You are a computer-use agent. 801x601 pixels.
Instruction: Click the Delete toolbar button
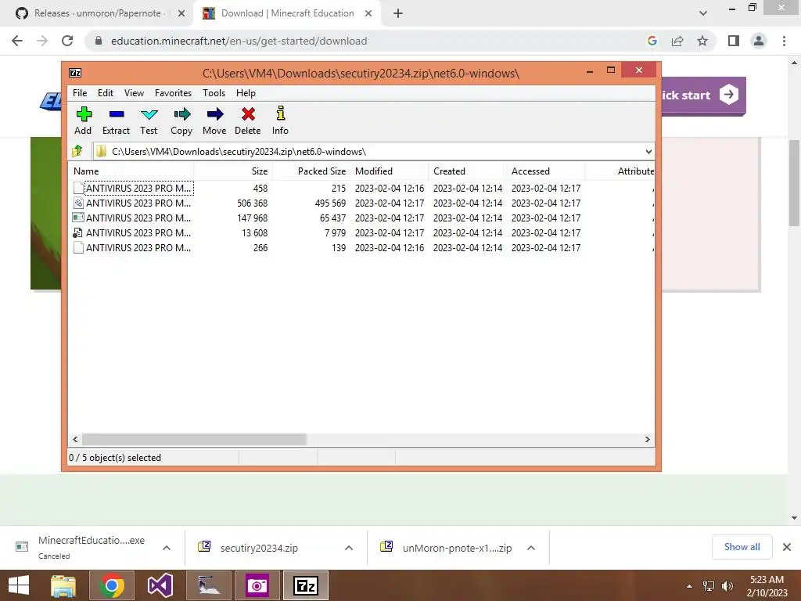click(x=248, y=121)
